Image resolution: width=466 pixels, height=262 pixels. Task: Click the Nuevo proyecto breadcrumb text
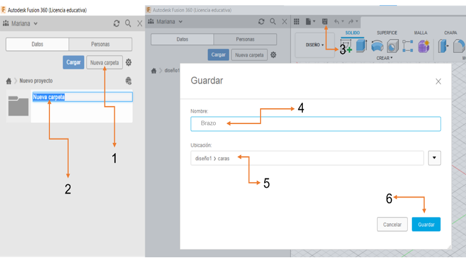tap(36, 81)
